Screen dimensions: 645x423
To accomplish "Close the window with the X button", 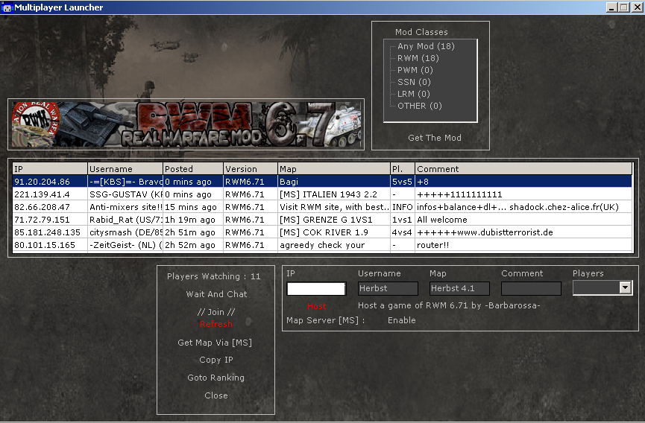I will point(637,7).
